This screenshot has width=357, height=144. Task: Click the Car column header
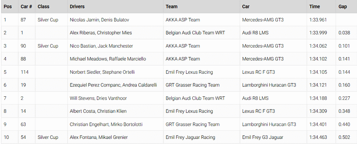tap(273, 7)
